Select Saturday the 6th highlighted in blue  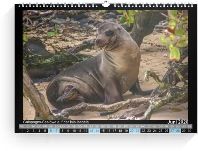[x=51, y=131]
